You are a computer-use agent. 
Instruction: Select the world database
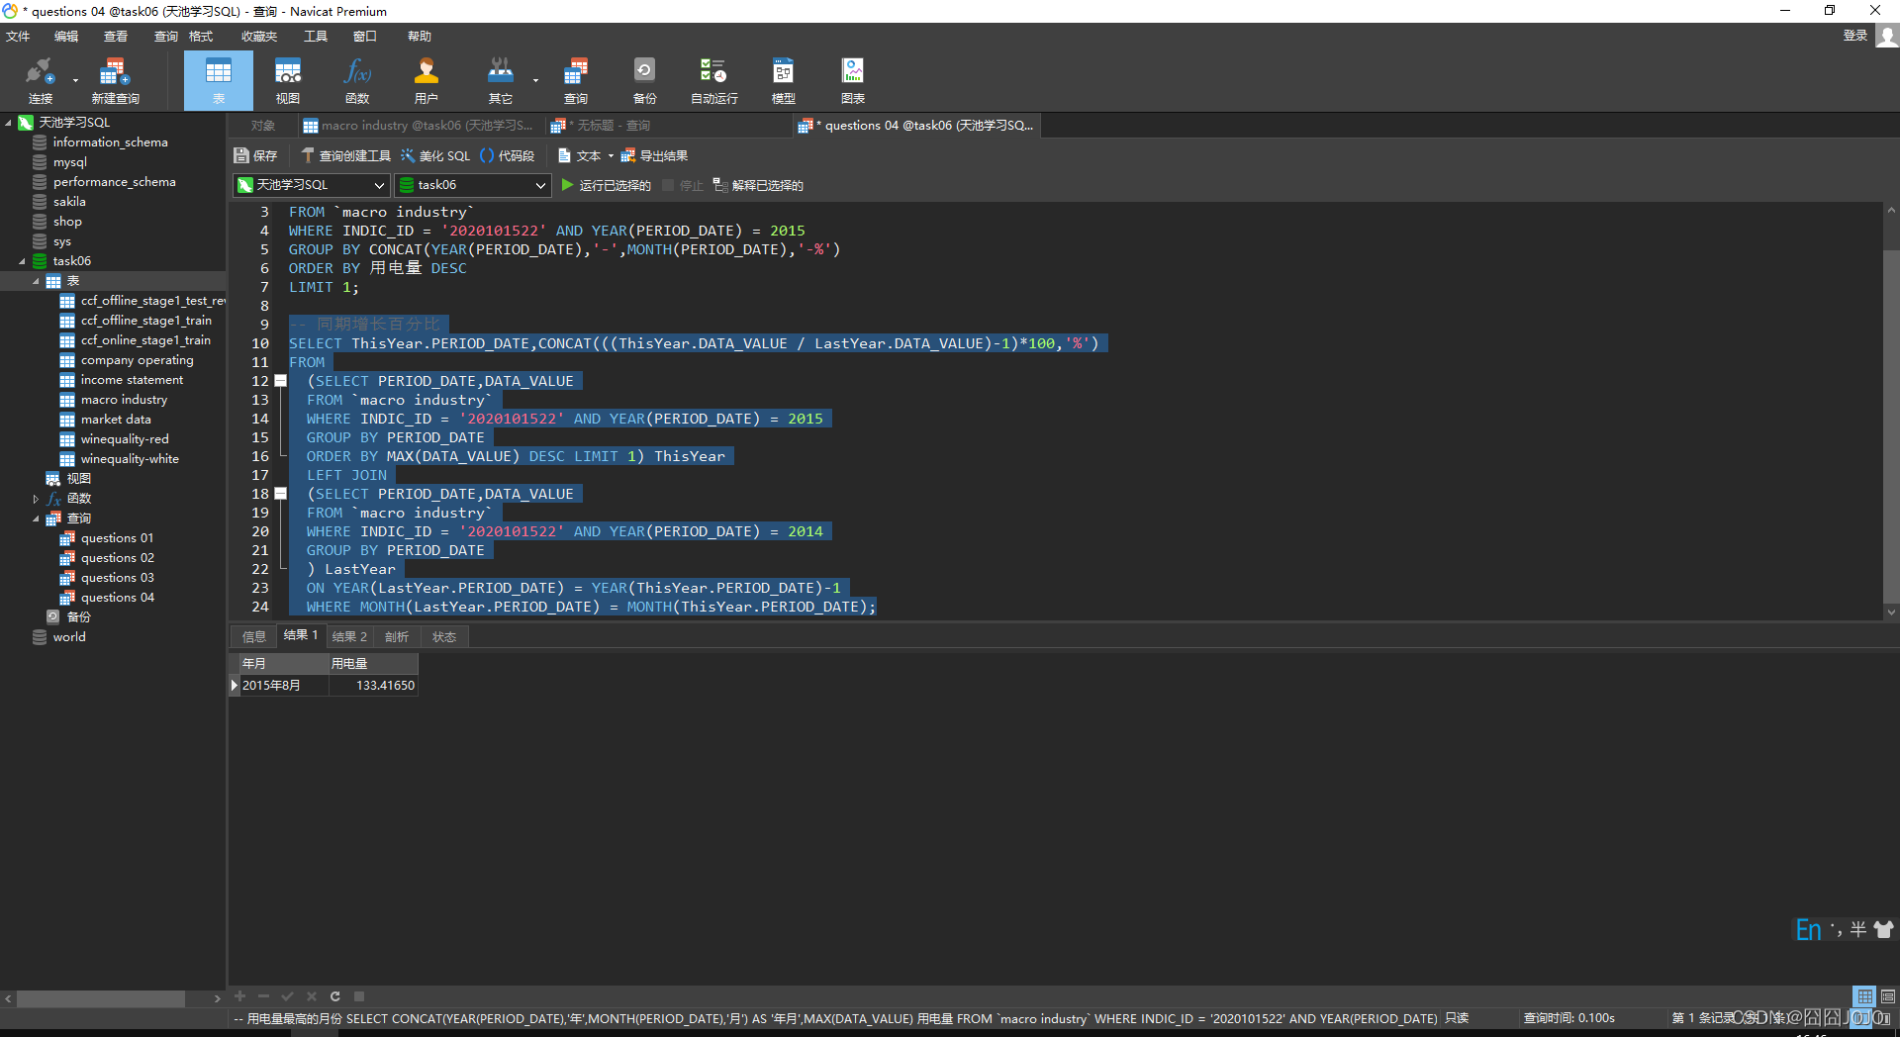coord(69,637)
